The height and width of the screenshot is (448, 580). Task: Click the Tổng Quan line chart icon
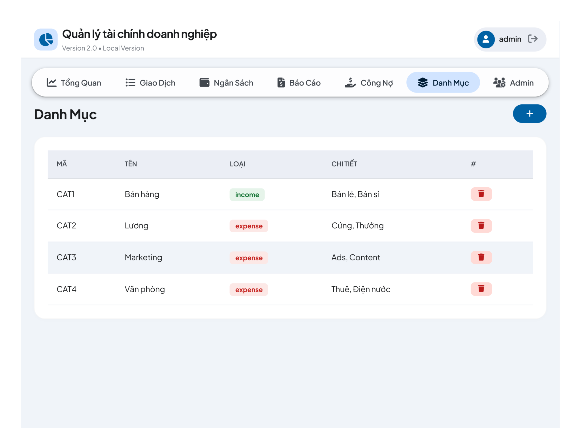pyautogui.click(x=52, y=83)
